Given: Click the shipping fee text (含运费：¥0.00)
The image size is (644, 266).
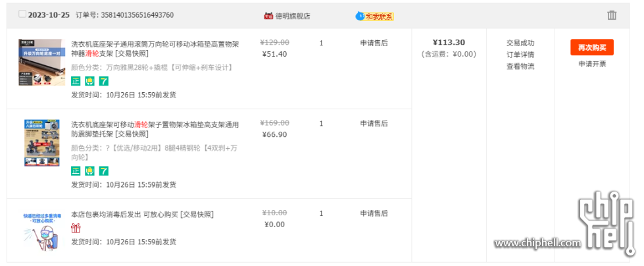Looking at the screenshot, I should (449, 54).
